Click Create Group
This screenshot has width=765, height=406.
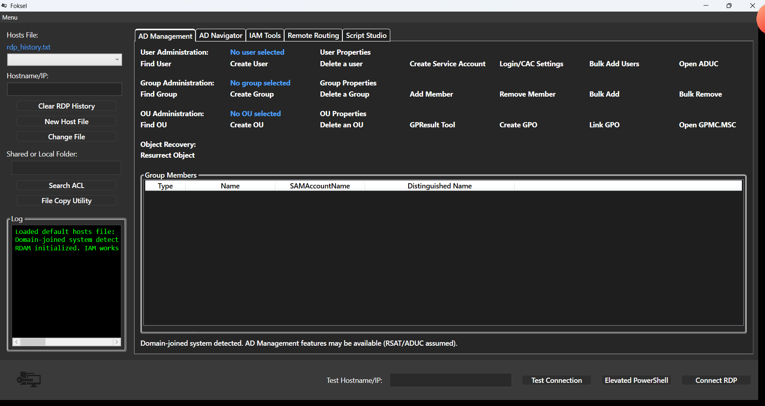252,94
